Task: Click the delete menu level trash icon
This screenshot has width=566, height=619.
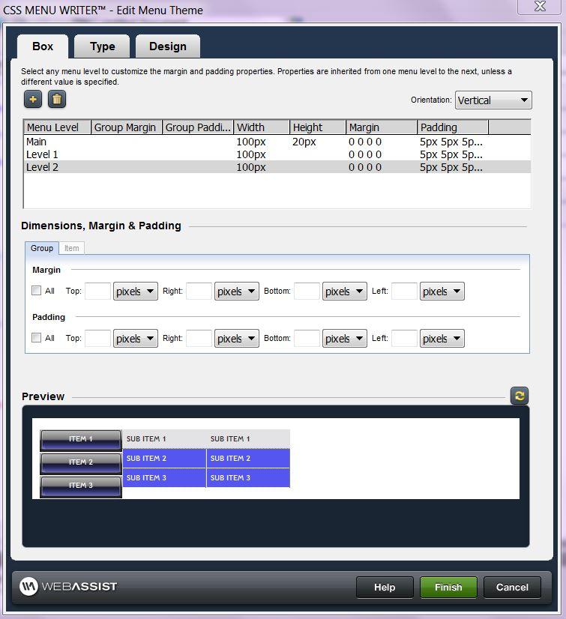Action: tap(57, 99)
